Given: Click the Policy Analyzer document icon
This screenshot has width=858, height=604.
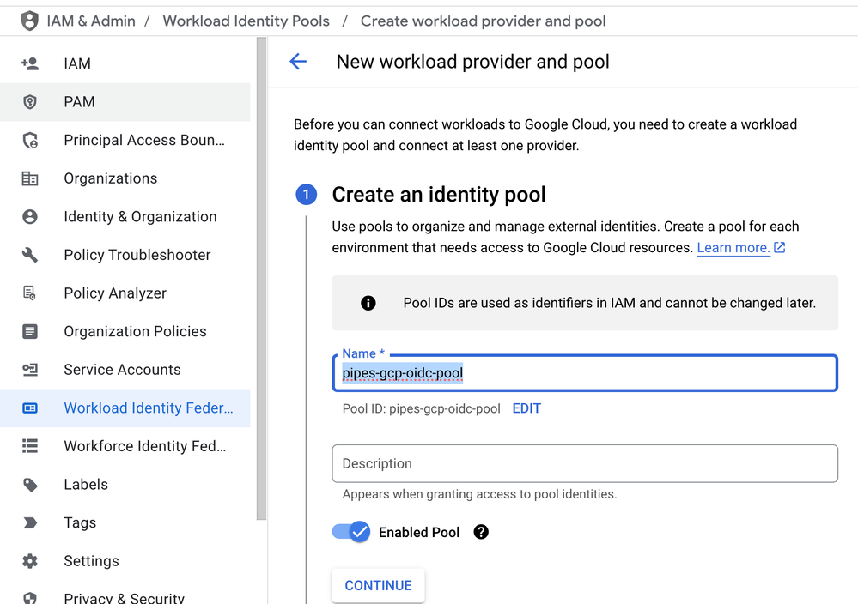Looking at the screenshot, I should click(29, 293).
